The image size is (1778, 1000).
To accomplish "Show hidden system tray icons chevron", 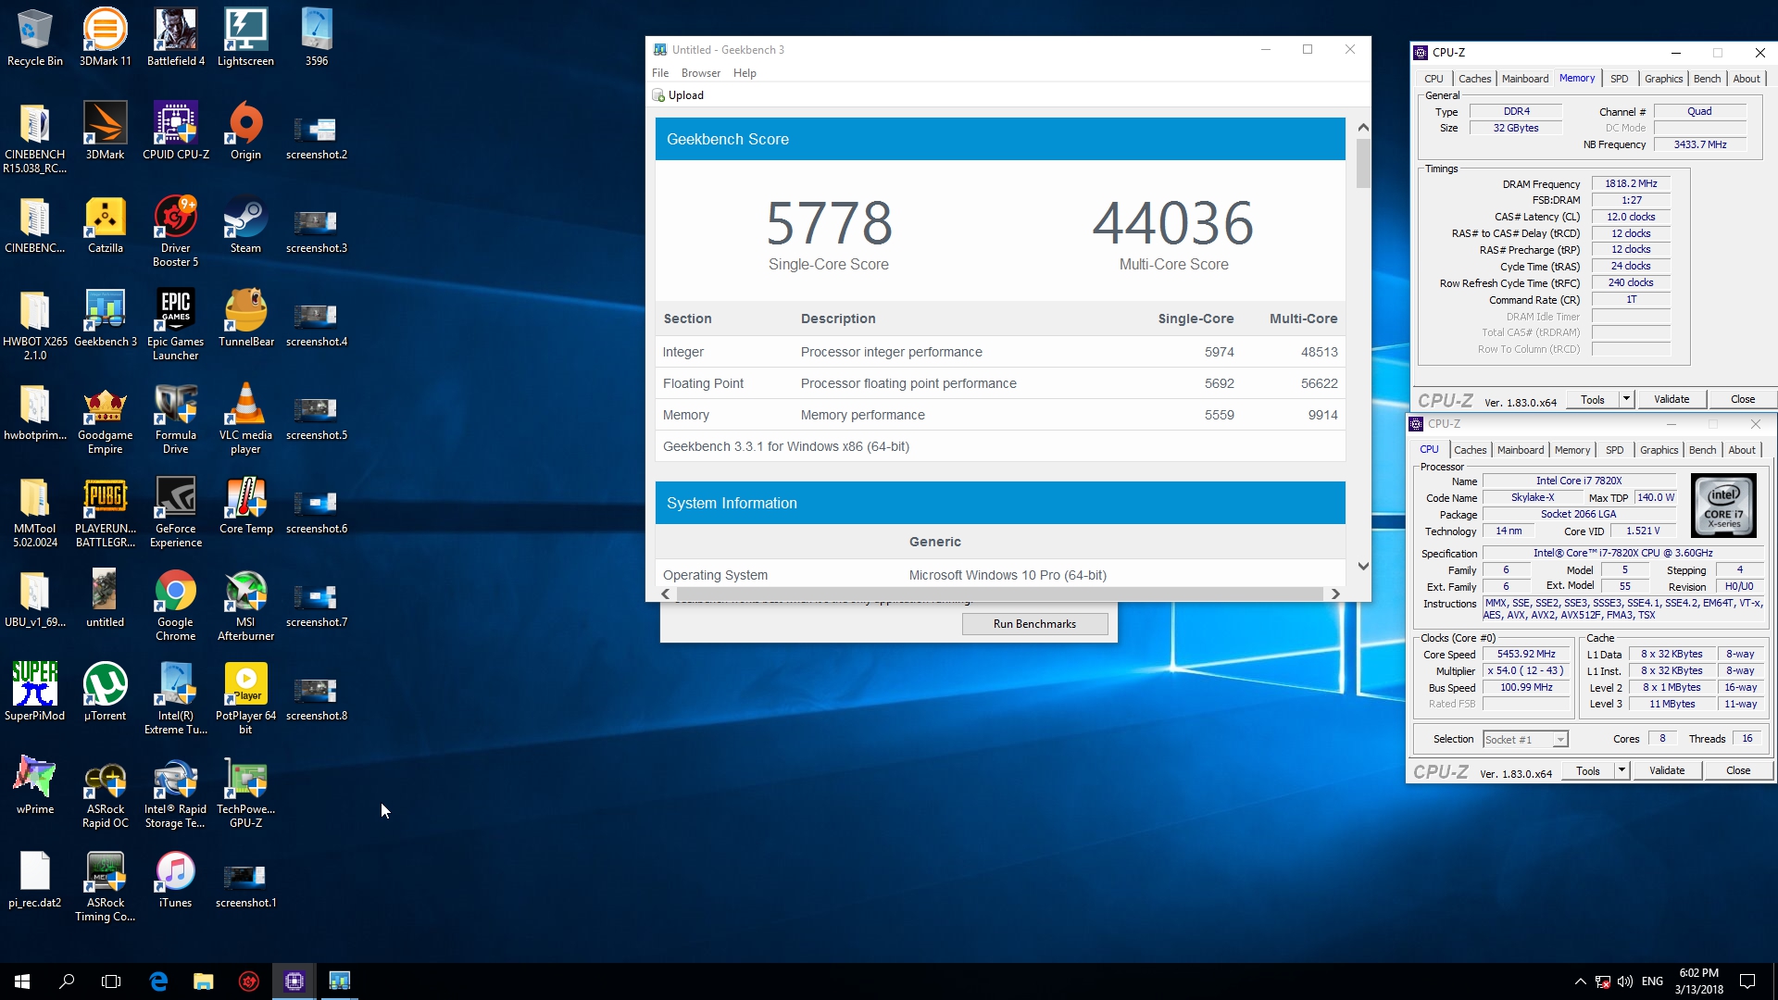I will 1580,981.
